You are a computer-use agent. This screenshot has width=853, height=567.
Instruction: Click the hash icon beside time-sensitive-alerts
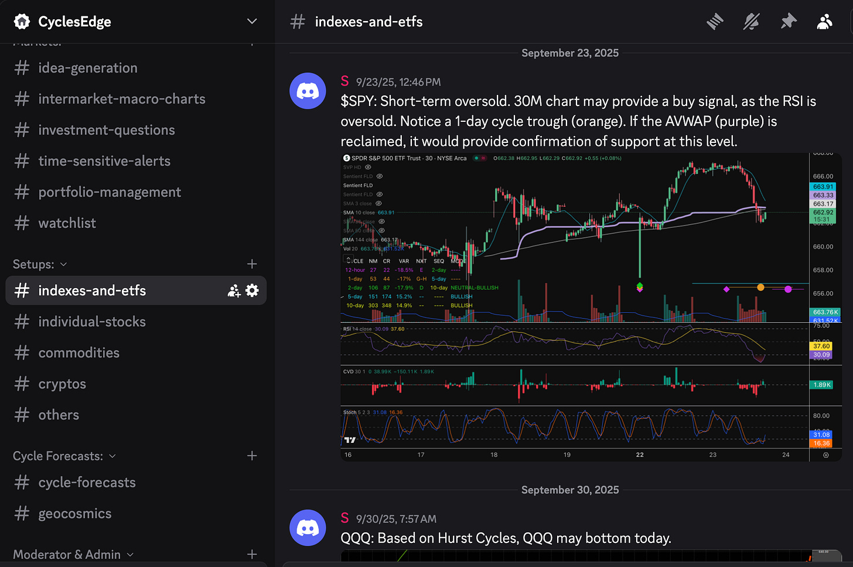(22, 161)
